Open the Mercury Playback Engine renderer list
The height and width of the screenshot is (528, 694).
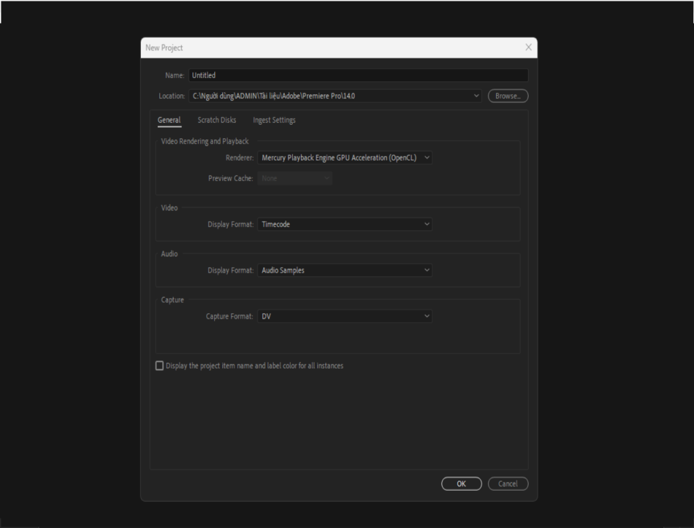pyautogui.click(x=339, y=158)
